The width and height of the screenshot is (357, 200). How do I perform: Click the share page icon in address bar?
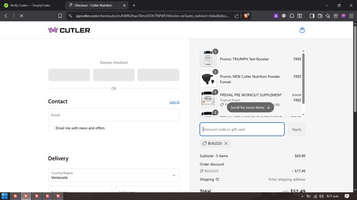(x=237, y=16)
